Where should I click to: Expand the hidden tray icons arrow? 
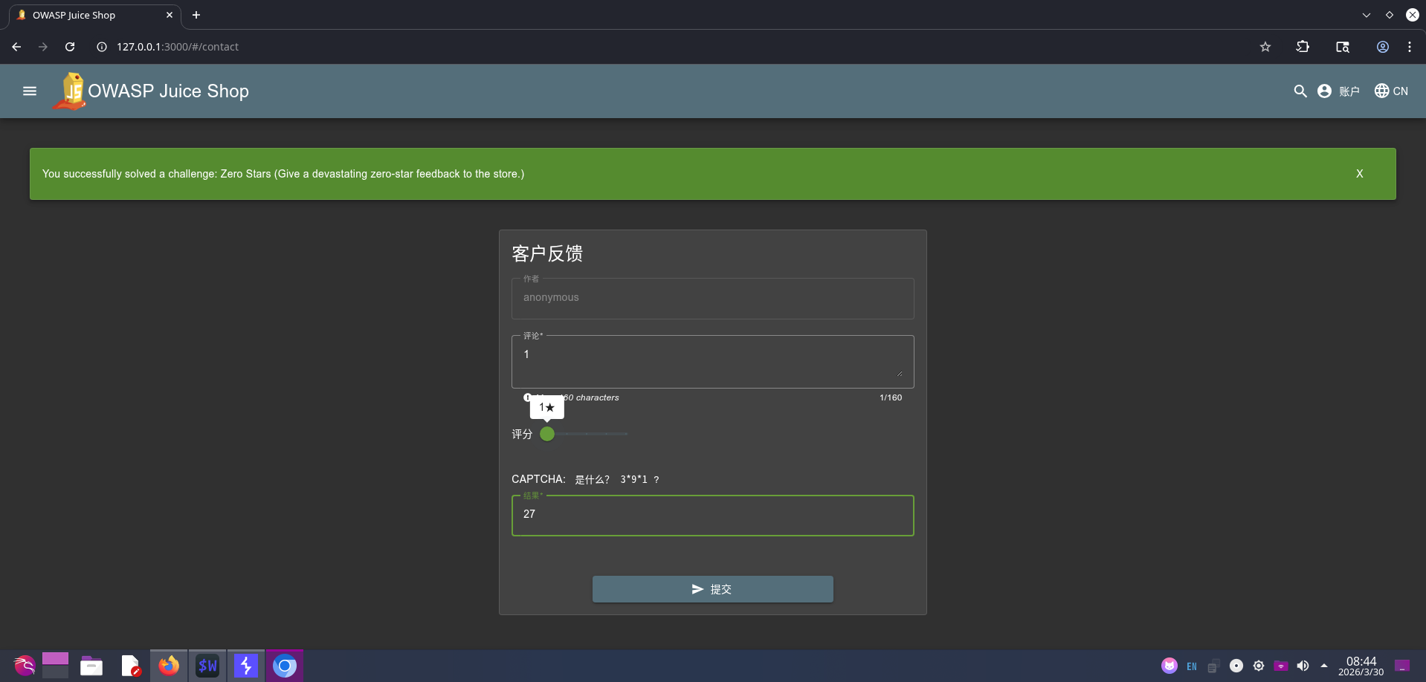(x=1324, y=666)
